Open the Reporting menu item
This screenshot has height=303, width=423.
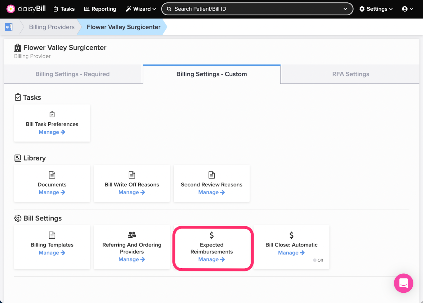pyautogui.click(x=100, y=9)
